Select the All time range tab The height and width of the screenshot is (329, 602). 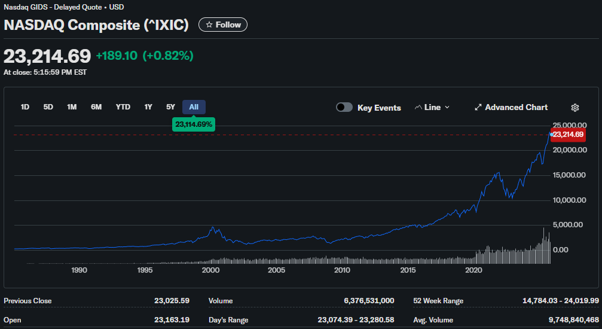[194, 107]
